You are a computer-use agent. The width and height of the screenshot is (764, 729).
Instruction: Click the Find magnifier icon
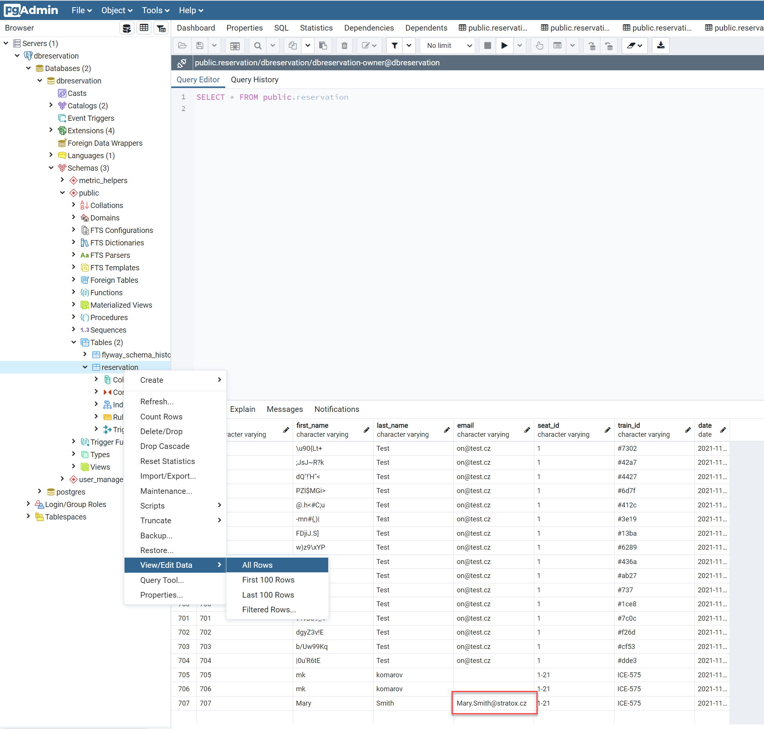[258, 45]
